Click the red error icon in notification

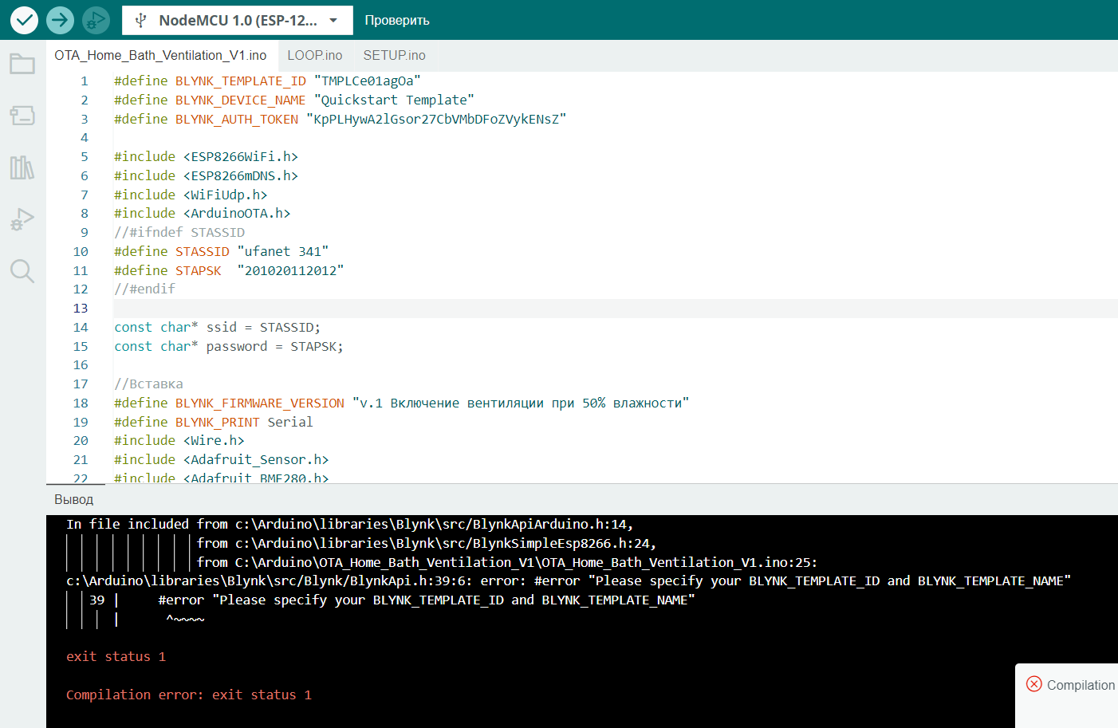pos(1034,684)
